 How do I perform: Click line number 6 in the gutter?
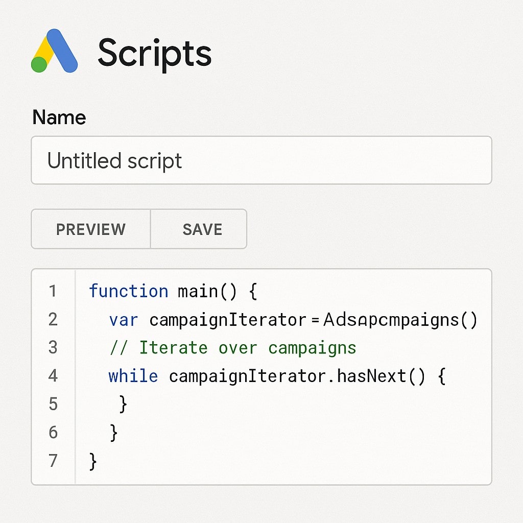point(53,433)
